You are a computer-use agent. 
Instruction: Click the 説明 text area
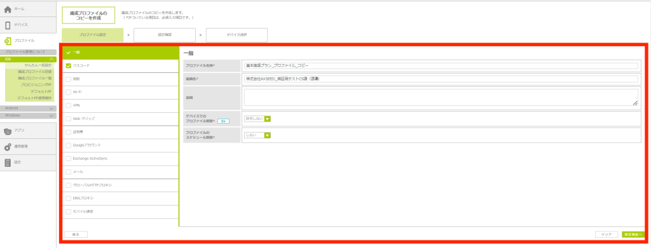tap(441, 97)
